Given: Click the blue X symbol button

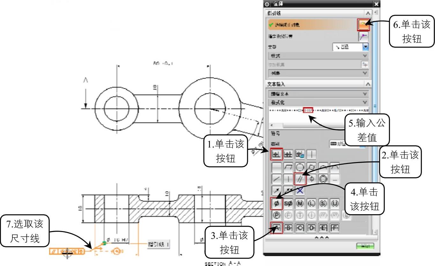Looking at the screenshot, I should click(300, 191).
